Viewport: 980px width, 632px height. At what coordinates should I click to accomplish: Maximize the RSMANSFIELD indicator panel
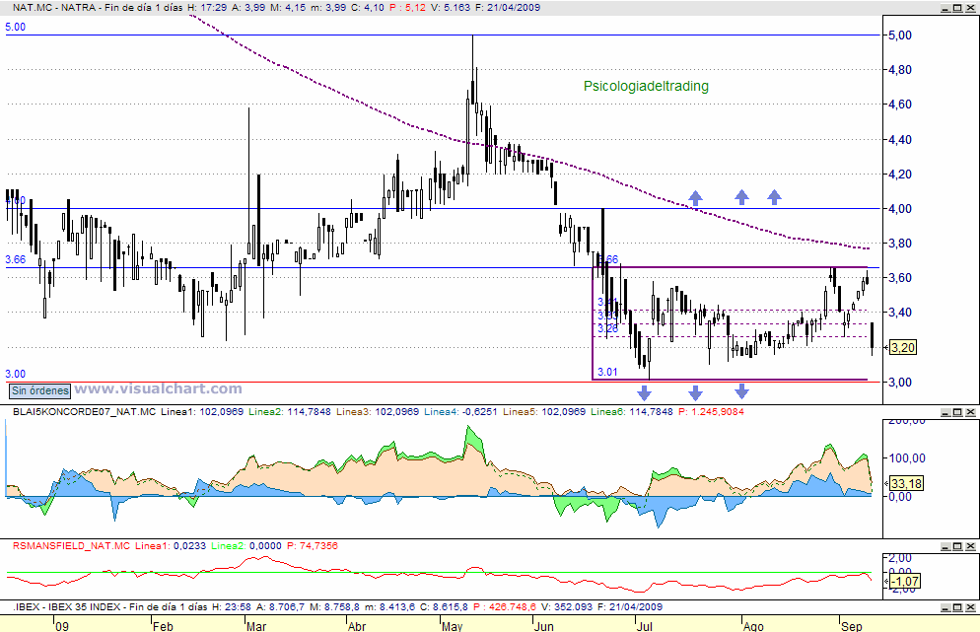click(958, 546)
